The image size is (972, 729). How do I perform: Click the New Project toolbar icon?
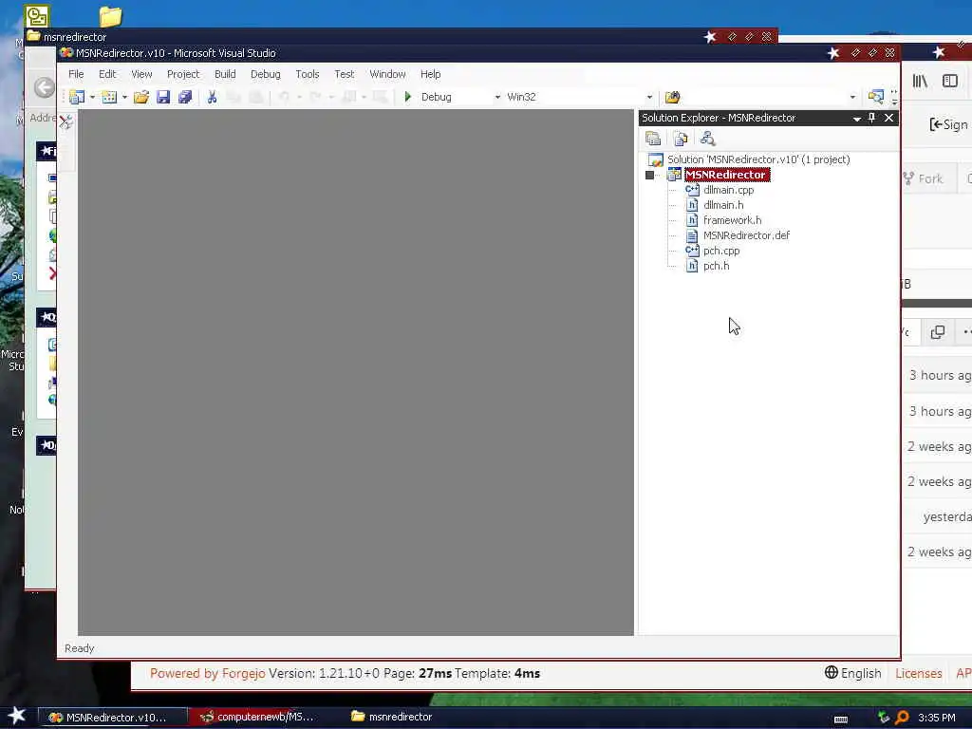point(77,97)
